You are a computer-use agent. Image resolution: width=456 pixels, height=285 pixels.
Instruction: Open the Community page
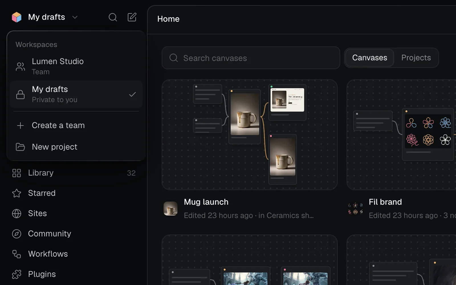pyautogui.click(x=74, y=234)
